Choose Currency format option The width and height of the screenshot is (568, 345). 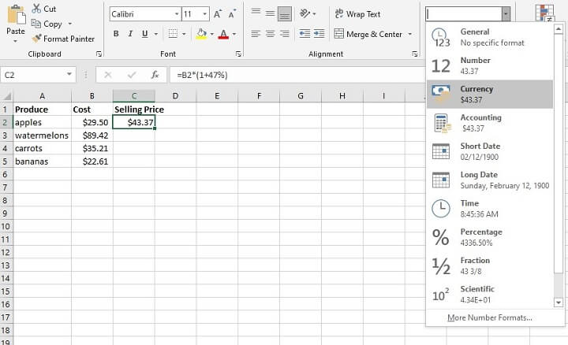490,95
